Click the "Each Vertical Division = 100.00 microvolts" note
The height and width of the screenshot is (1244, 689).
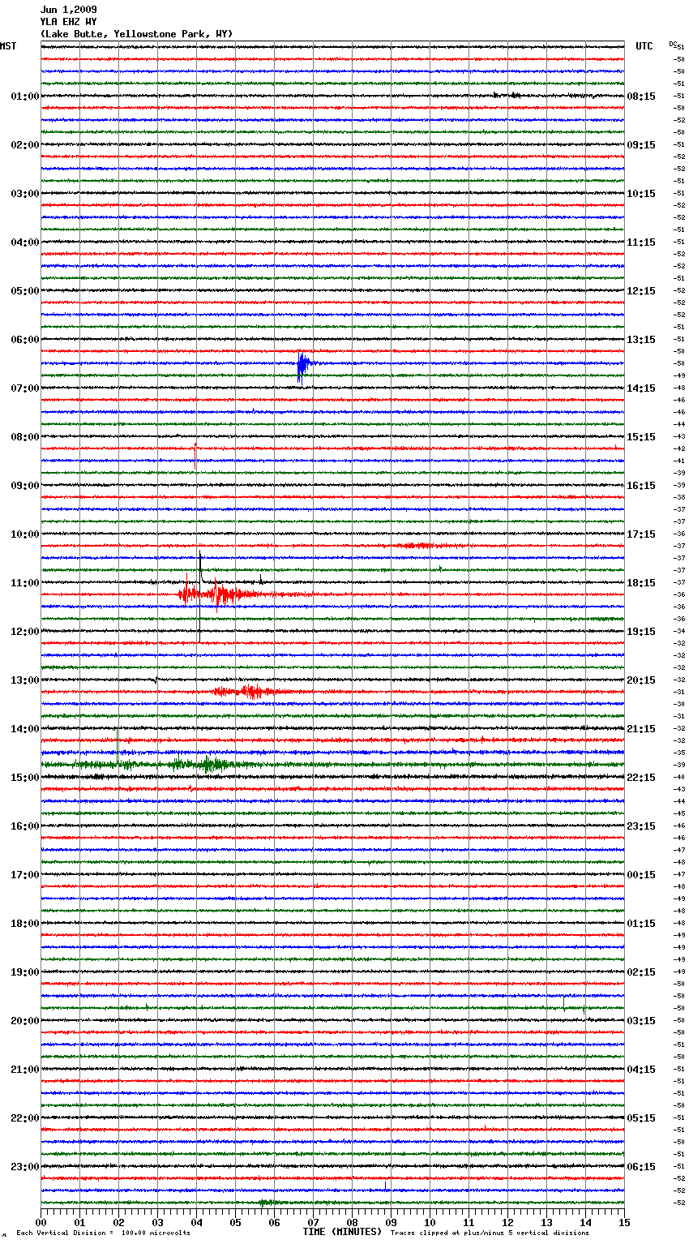(103, 1233)
